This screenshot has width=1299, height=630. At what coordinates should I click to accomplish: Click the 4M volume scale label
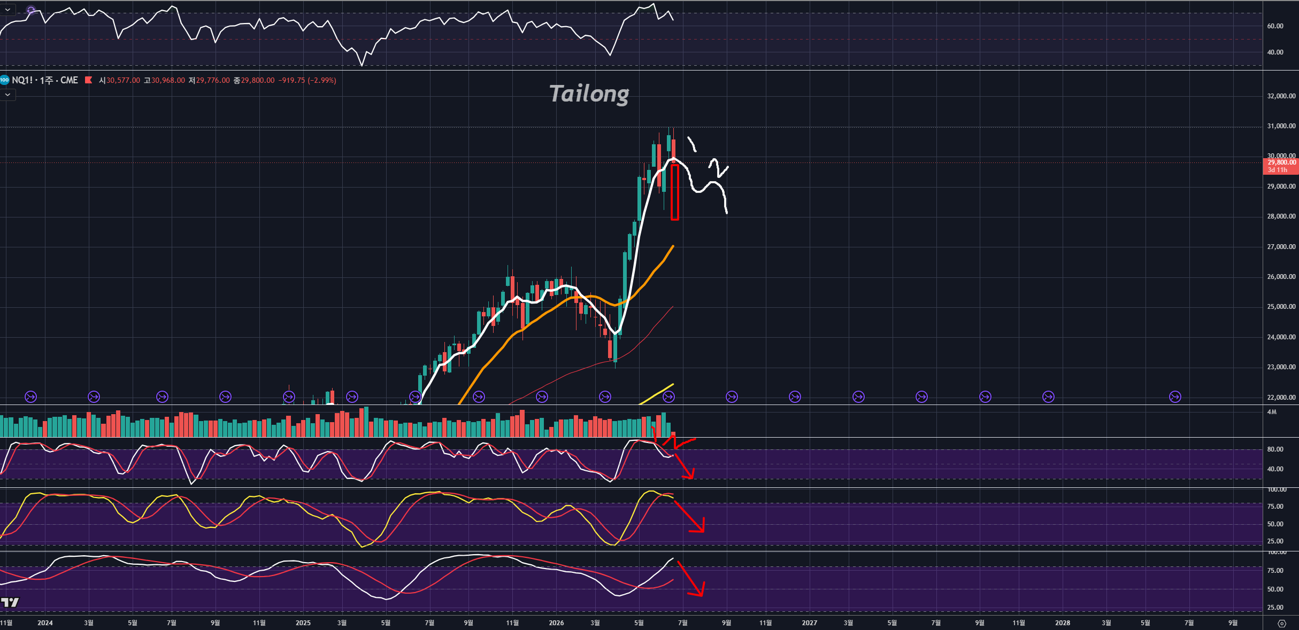(1272, 412)
